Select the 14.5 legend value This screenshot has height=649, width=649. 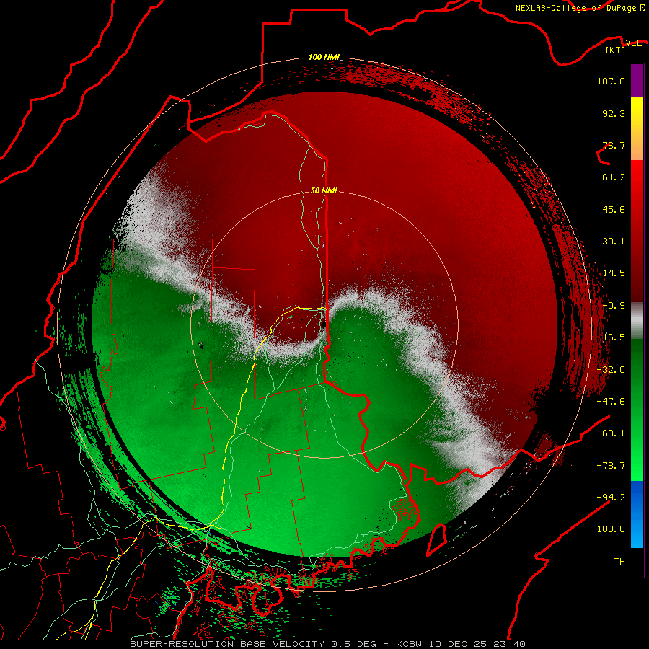[614, 273]
